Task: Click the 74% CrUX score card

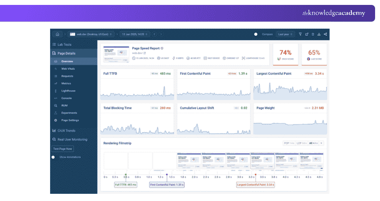Action: point(286,55)
